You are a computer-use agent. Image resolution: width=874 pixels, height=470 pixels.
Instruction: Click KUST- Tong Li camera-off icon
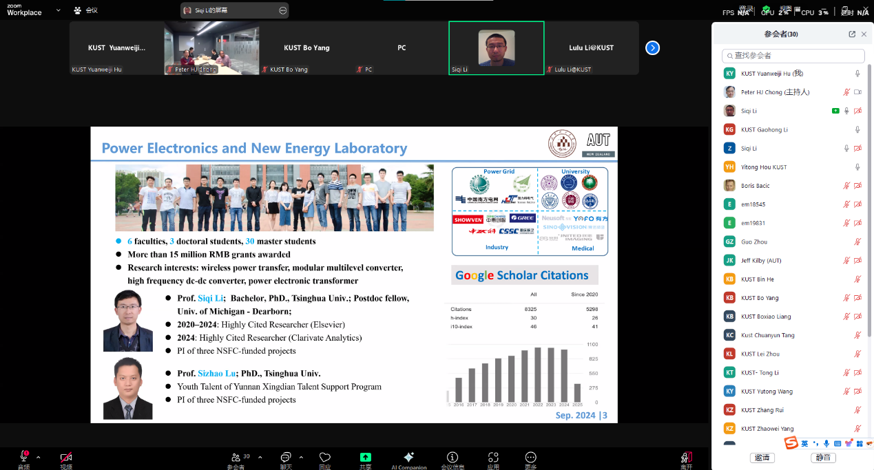858,373
